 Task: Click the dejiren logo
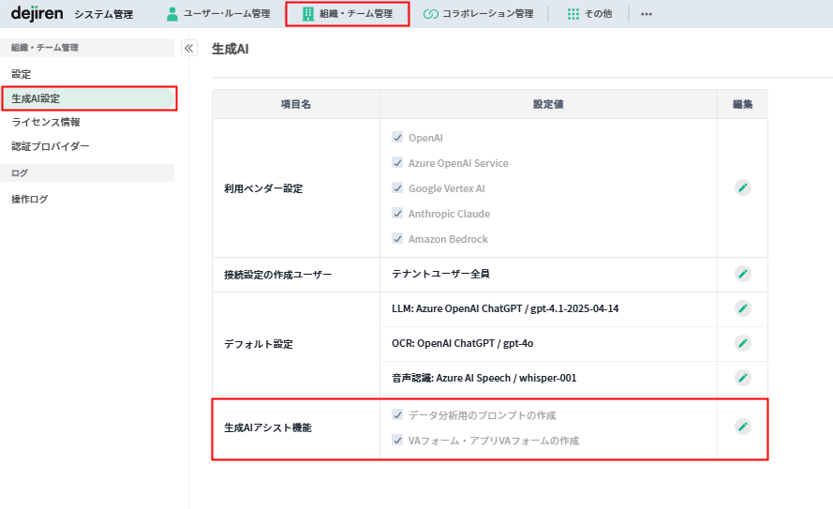(x=37, y=14)
